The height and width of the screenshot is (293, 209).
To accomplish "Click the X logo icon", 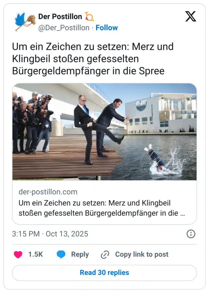I will pyautogui.click(x=190, y=17).
